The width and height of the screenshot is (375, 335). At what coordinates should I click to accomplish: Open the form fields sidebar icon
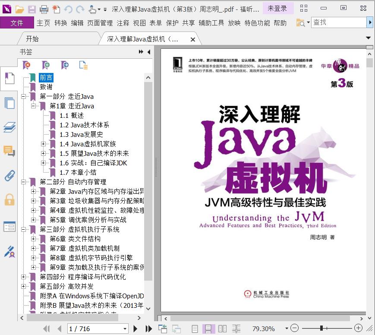(9, 227)
